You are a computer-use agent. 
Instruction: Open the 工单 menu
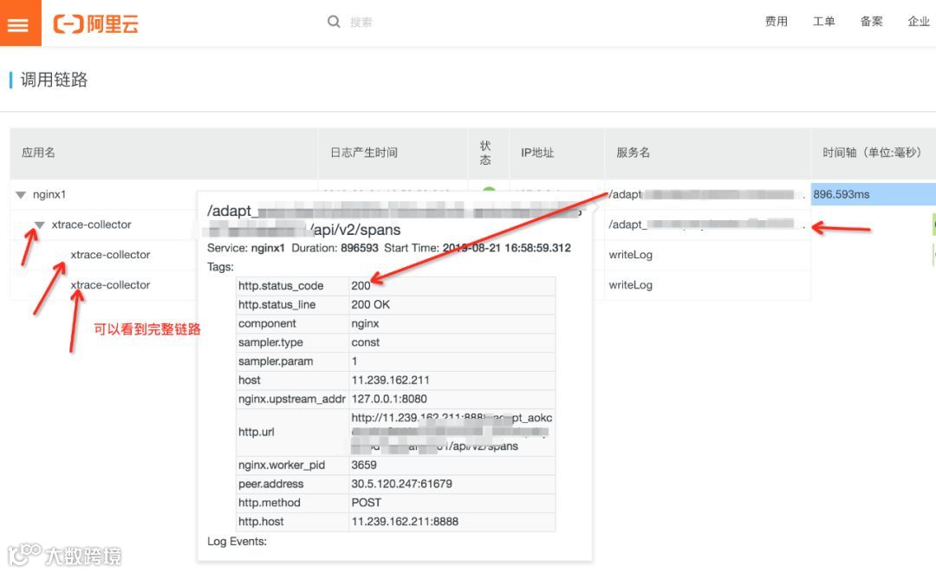pyautogui.click(x=824, y=22)
